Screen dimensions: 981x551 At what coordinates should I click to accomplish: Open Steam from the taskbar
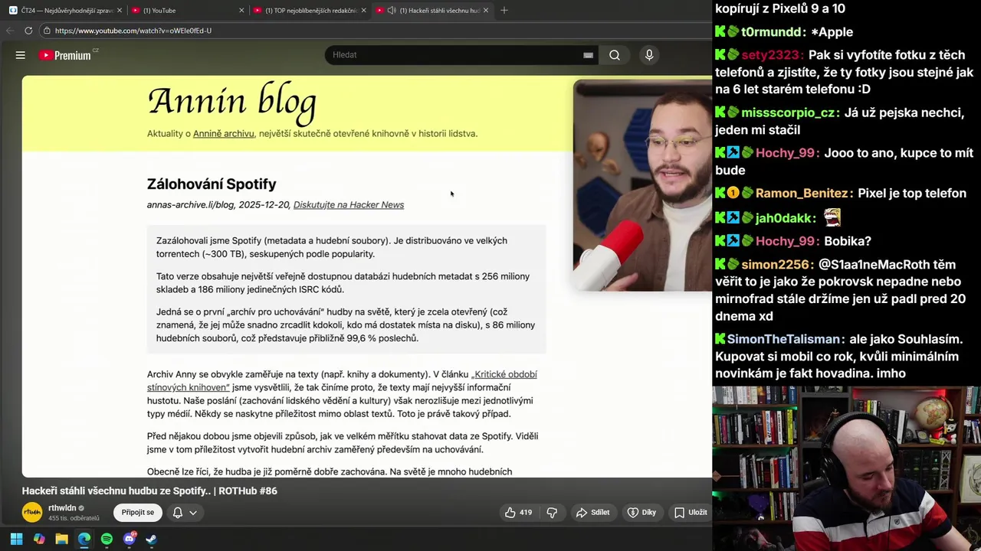[x=152, y=539]
